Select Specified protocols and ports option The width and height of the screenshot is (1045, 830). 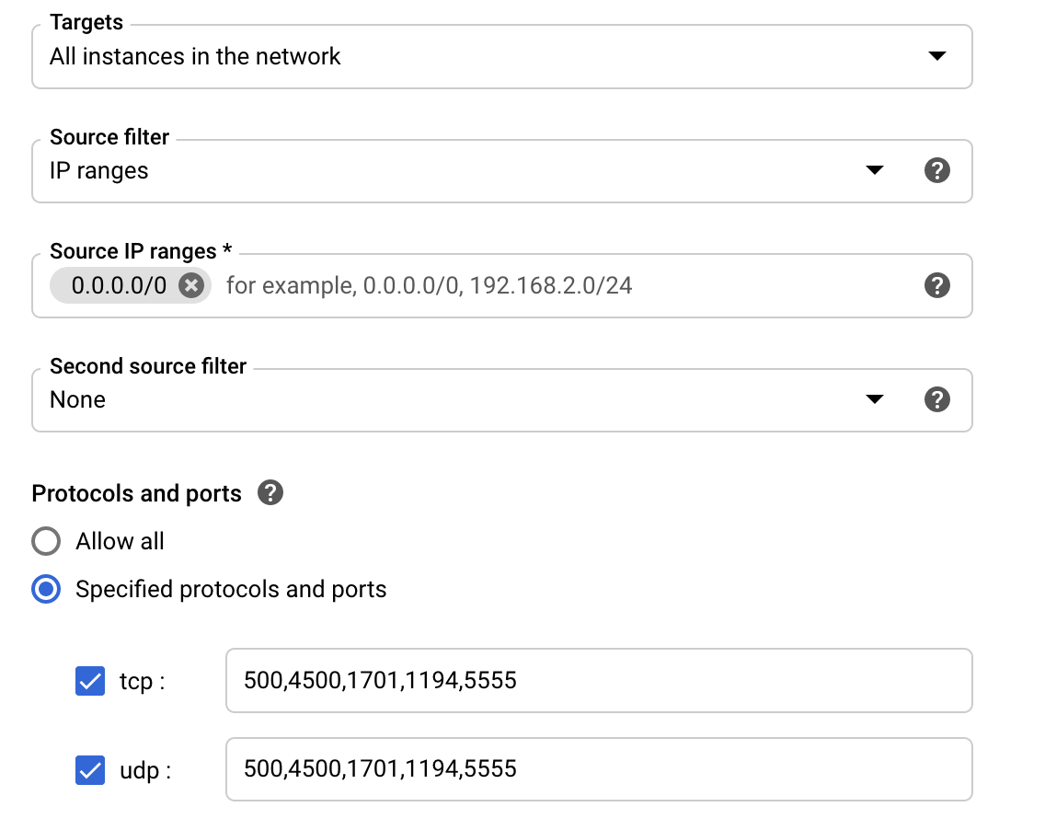(x=46, y=589)
